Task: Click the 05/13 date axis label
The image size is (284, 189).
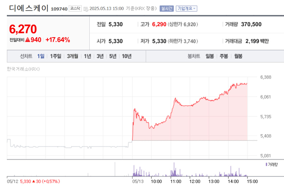Action: pos(138,181)
